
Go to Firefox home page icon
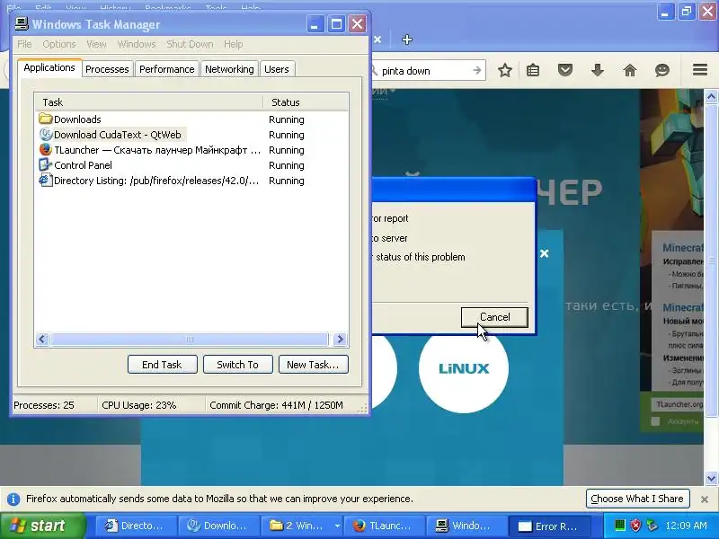[x=630, y=70]
